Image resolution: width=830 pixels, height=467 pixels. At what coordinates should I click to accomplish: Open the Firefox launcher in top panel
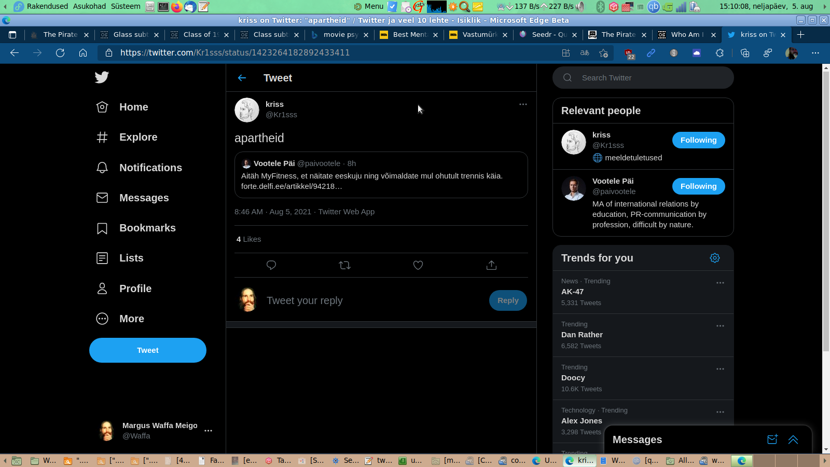pos(177,6)
